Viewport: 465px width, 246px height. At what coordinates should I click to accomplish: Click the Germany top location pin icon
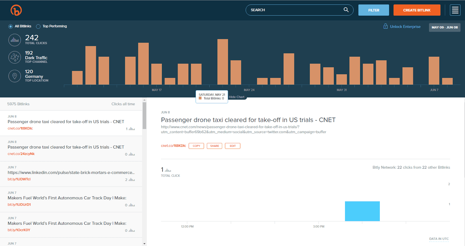[15, 76]
